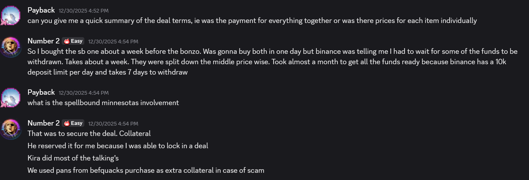Click the 12/30/2025 4:52 PM timestamp
The height and width of the screenshot is (180, 529).
point(83,11)
